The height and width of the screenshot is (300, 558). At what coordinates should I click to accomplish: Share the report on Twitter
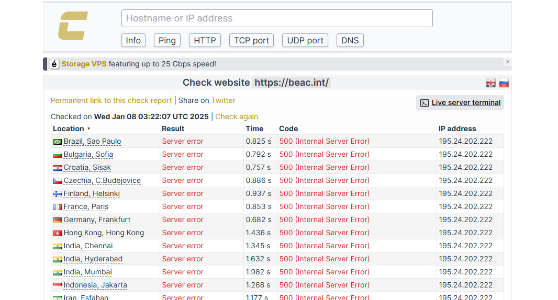click(223, 100)
